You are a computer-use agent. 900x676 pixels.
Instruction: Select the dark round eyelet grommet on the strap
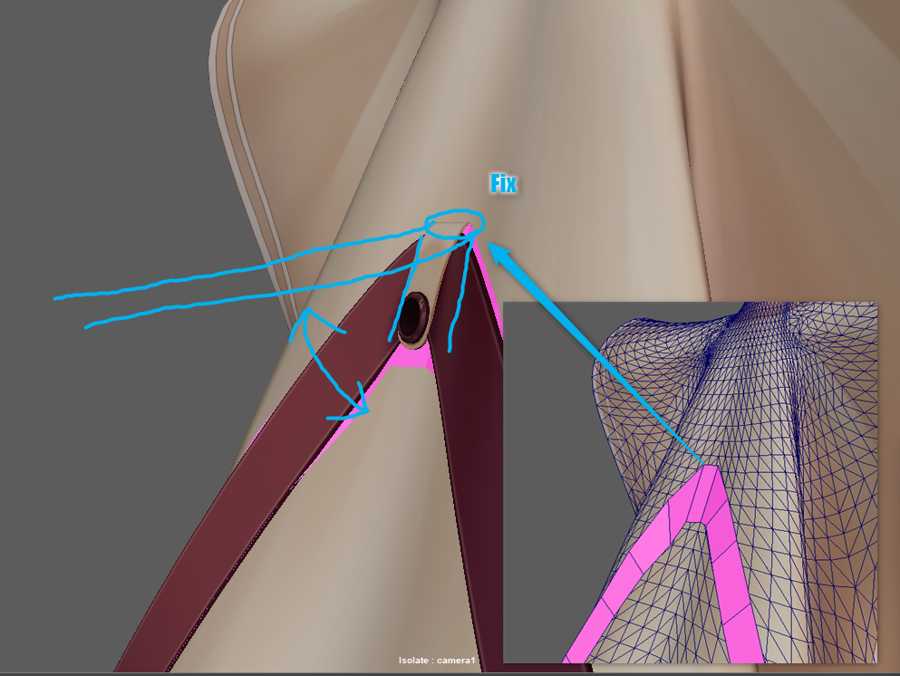coord(413,318)
